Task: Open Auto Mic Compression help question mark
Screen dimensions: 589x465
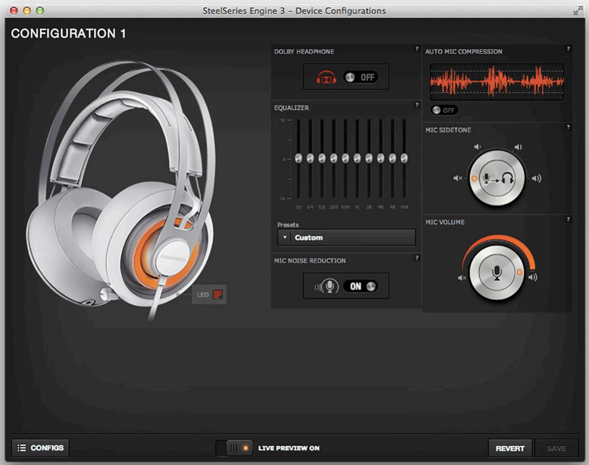Action: 568,49
